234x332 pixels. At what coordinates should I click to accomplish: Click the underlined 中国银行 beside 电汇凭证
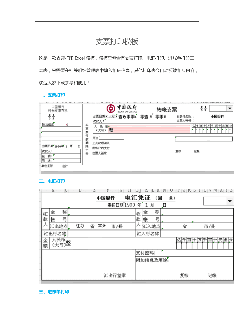click(106, 198)
